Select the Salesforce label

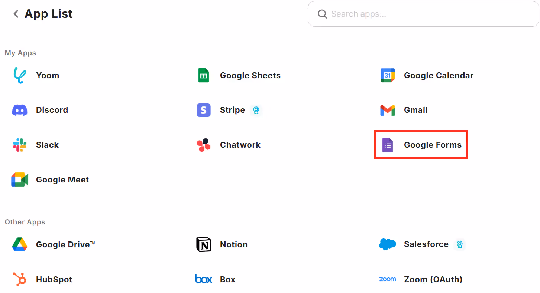tap(426, 244)
